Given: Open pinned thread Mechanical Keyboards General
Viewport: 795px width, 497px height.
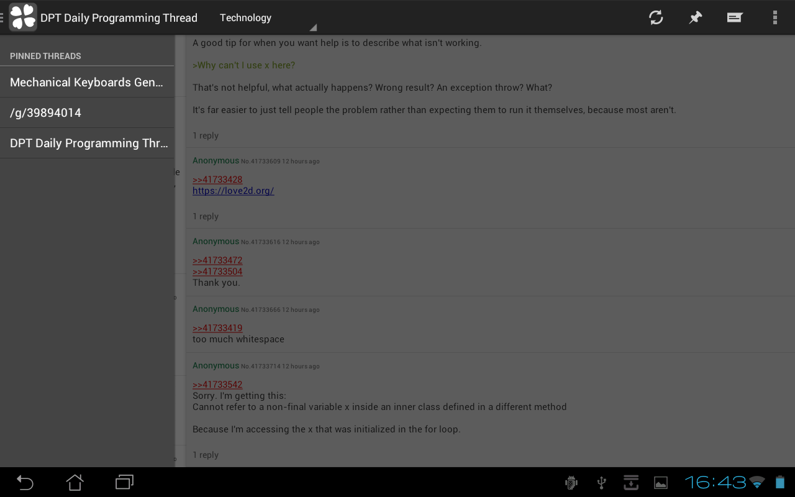Looking at the screenshot, I should point(87,82).
